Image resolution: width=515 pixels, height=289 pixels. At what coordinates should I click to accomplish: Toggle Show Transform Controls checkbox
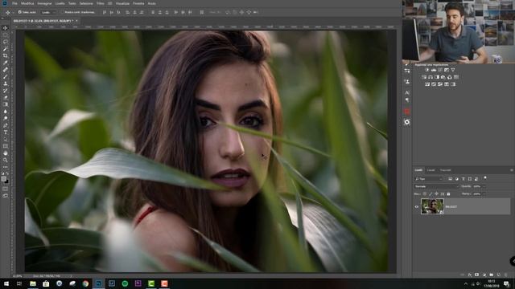tap(62, 12)
